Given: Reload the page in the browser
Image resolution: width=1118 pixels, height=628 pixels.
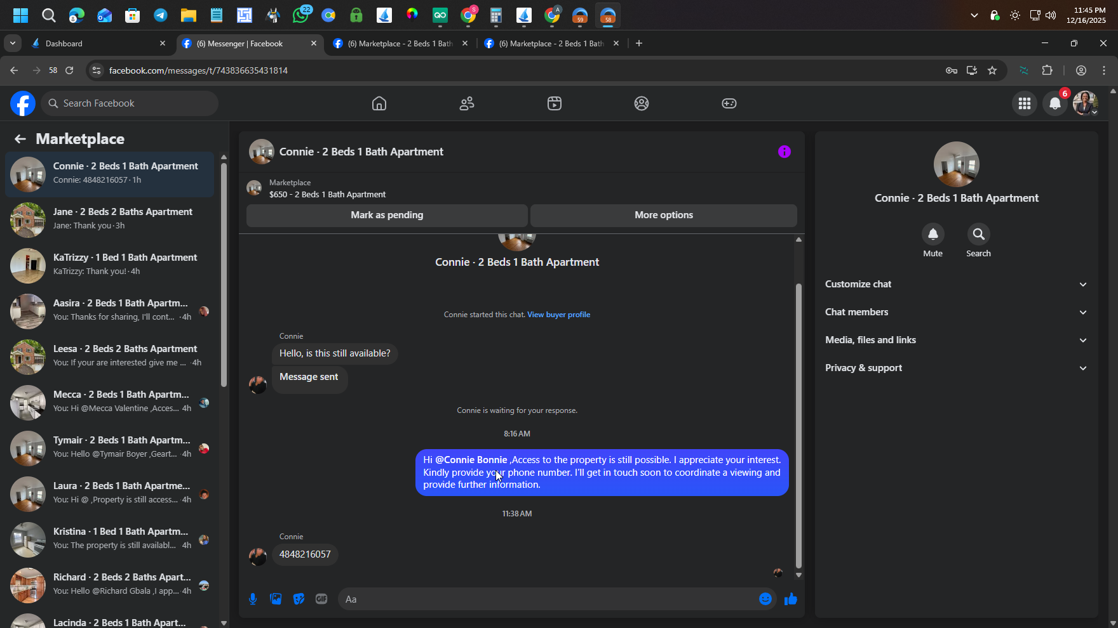Looking at the screenshot, I should click(69, 70).
